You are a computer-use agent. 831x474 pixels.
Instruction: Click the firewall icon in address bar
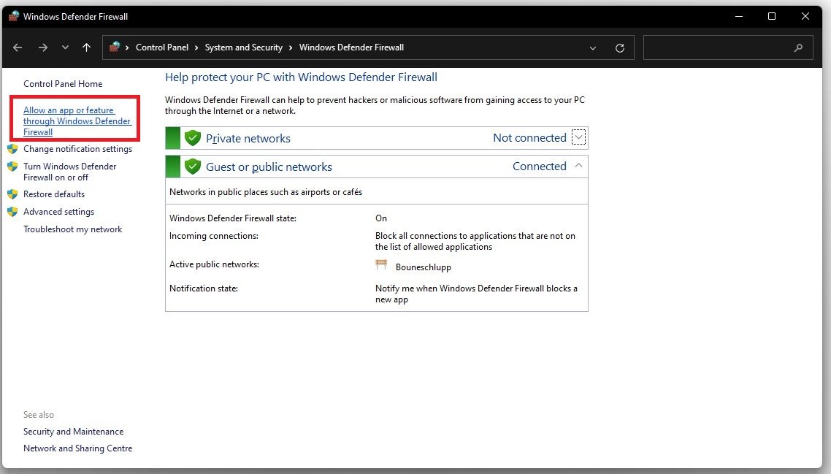(x=115, y=47)
